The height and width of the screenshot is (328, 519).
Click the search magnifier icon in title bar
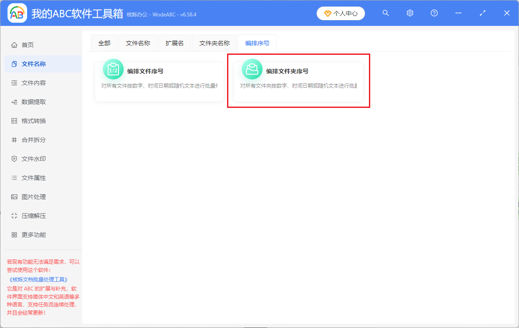tap(386, 13)
